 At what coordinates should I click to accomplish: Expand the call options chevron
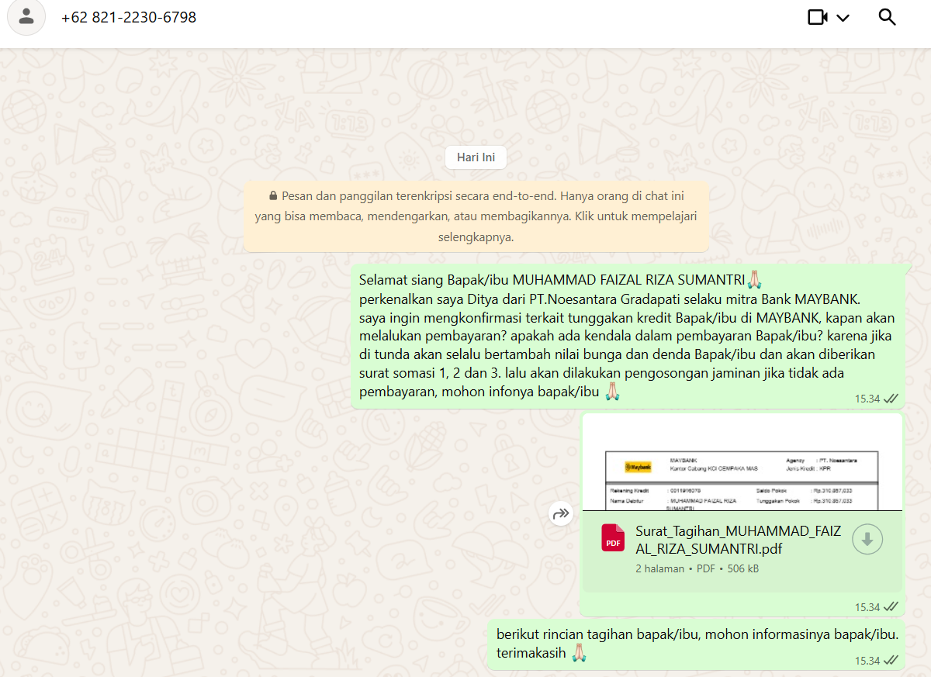[x=843, y=18]
